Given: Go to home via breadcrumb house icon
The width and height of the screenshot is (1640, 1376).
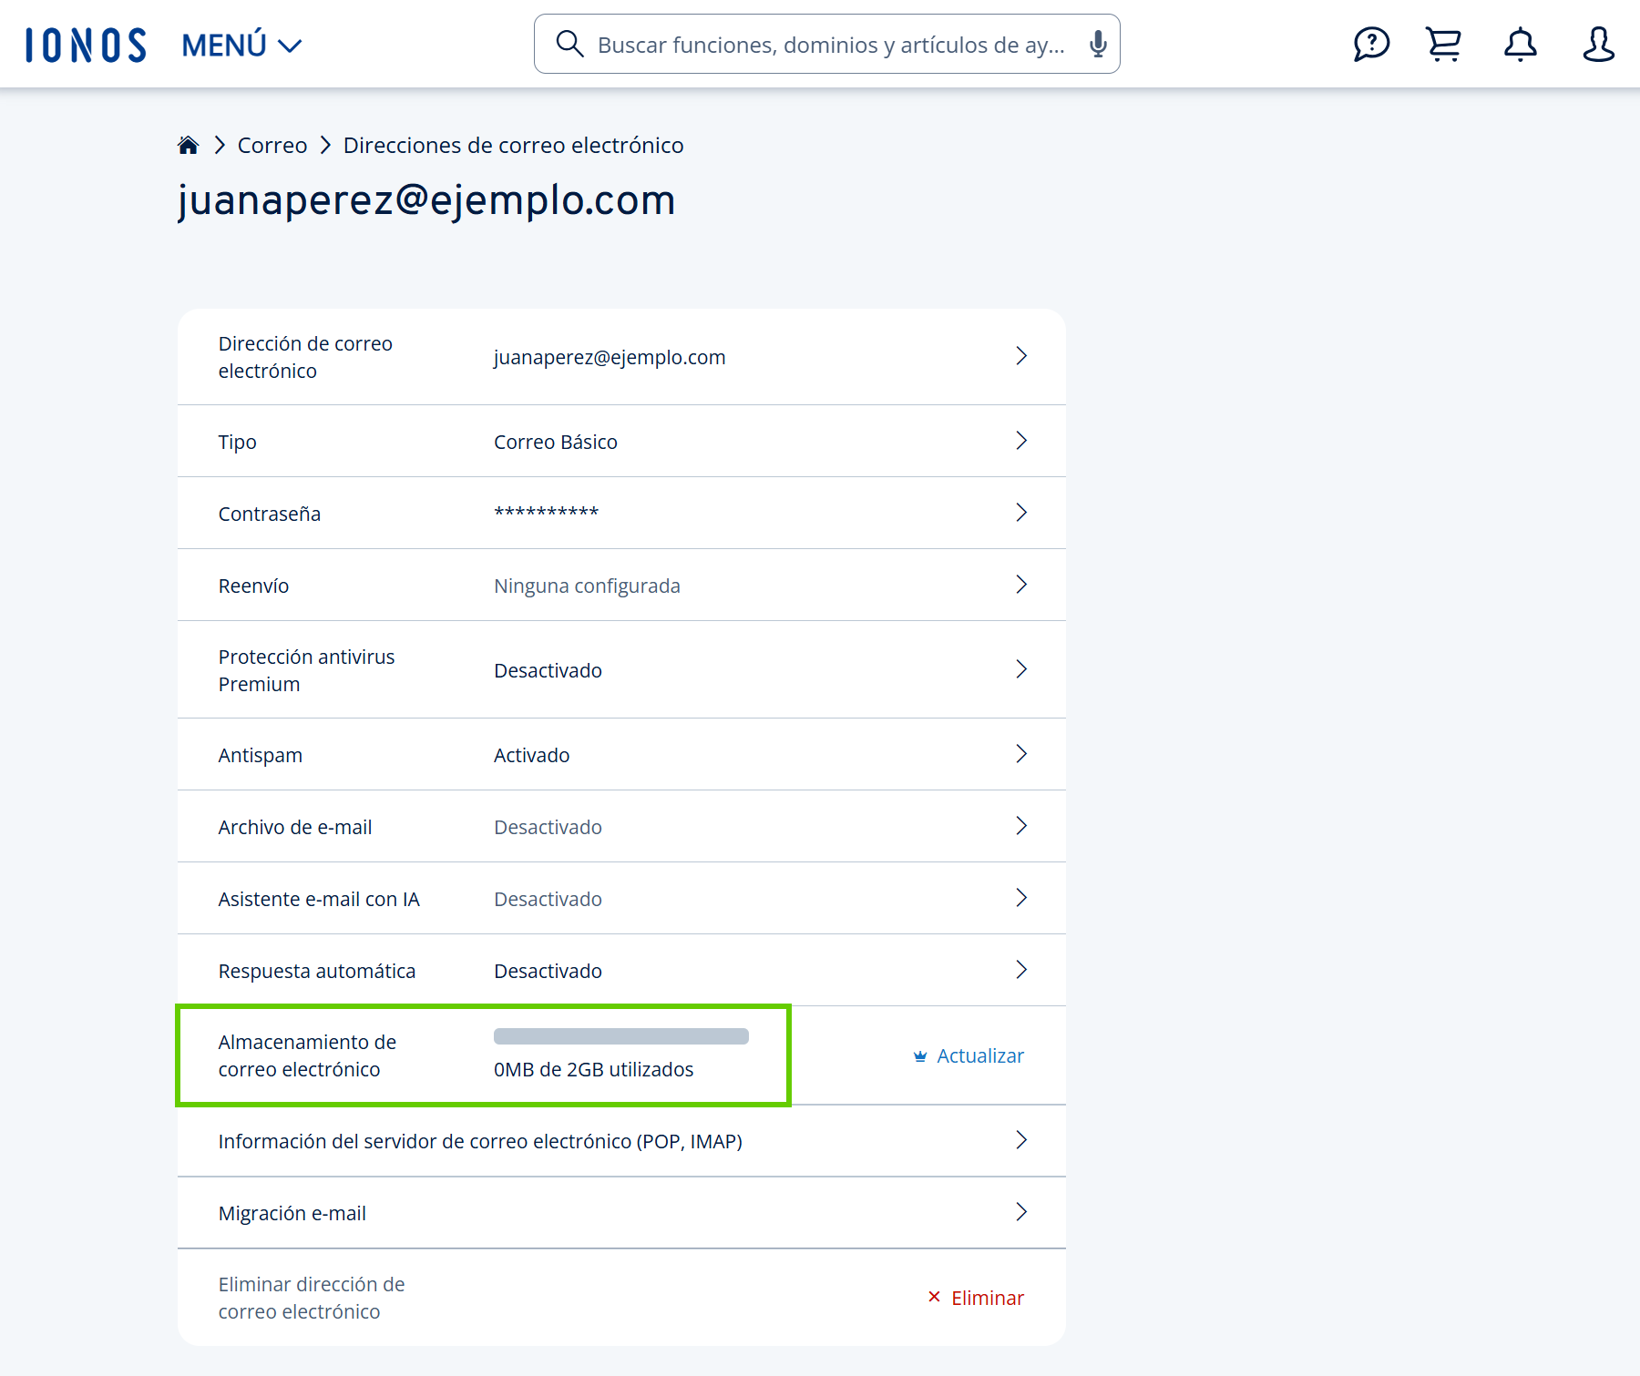Looking at the screenshot, I should [x=189, y=146].
